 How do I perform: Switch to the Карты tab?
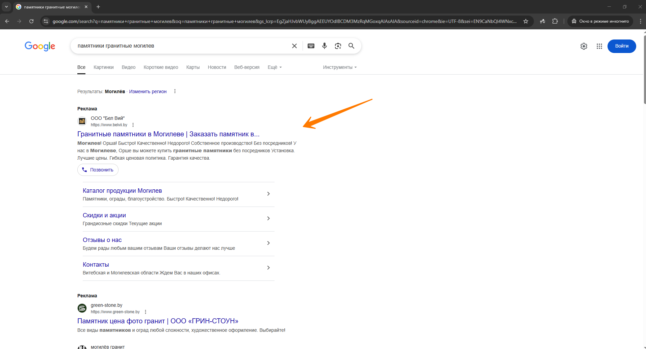click(x=193, y=67)
